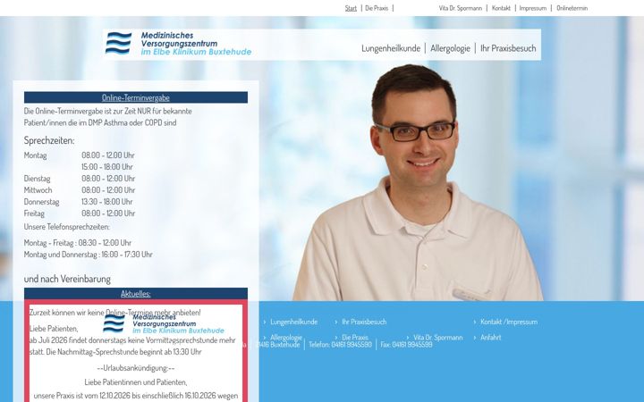
Task: Click the footer Telefon: 04161 9945590 text
Action: [x=340, y=345]
